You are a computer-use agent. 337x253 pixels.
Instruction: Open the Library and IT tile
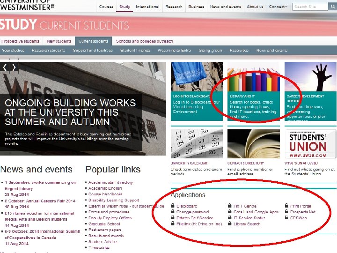254,91
